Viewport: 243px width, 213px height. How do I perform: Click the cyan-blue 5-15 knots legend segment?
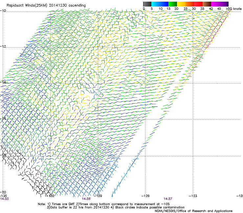(160, 4)
